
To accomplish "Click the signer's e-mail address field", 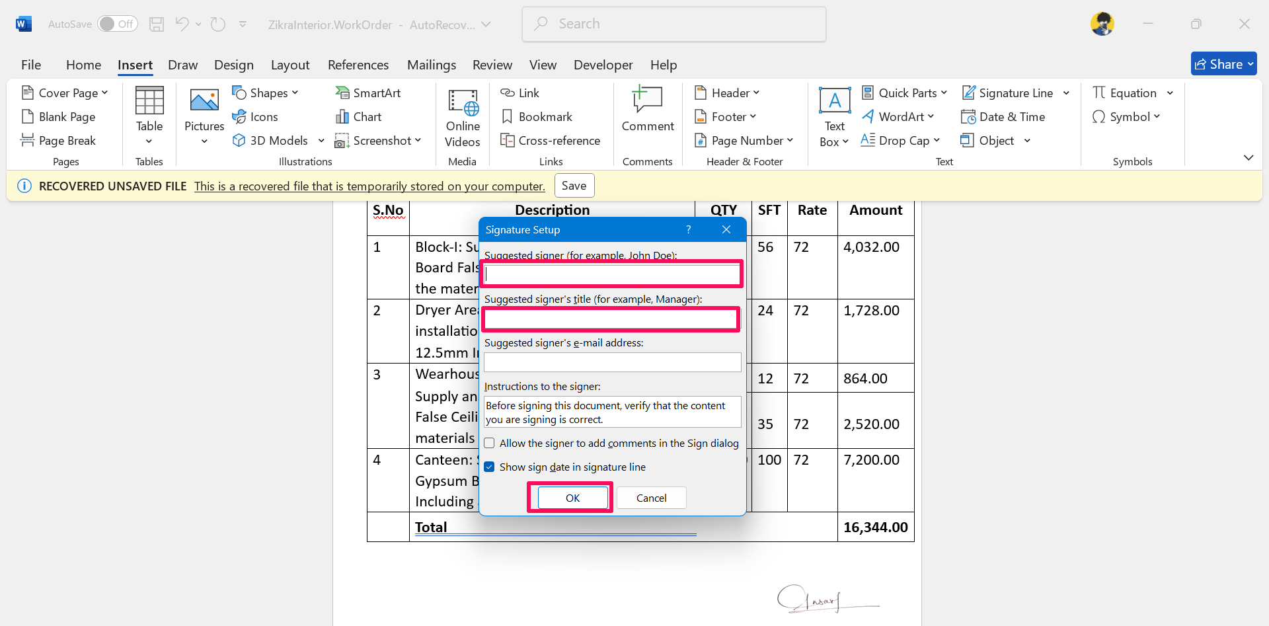I will click(x=613, y=362).
